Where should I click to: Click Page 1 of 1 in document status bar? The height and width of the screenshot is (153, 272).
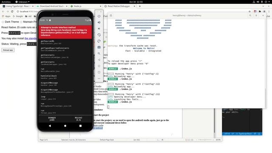43,140
